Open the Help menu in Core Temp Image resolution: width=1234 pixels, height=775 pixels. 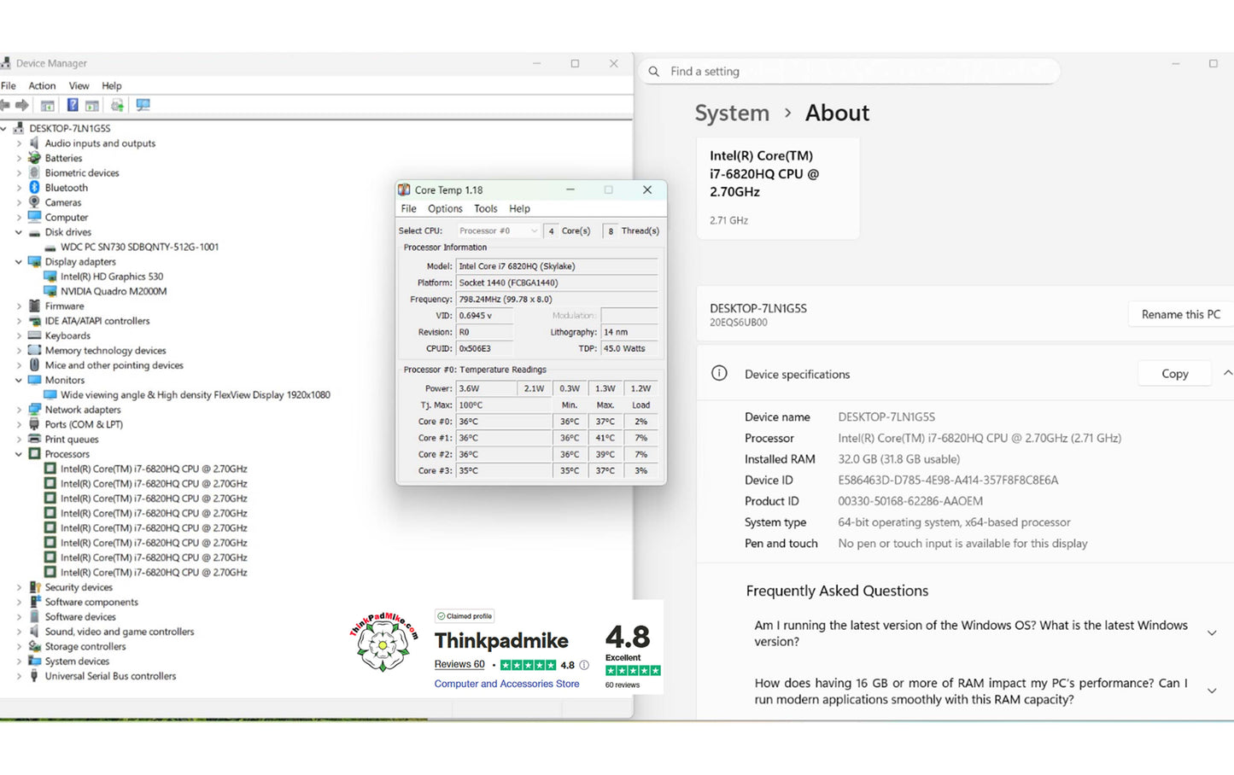(x=519, y=208)
